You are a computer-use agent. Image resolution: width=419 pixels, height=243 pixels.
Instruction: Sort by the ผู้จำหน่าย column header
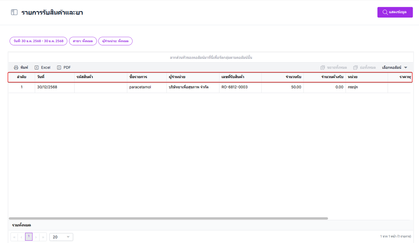(193, 77)
